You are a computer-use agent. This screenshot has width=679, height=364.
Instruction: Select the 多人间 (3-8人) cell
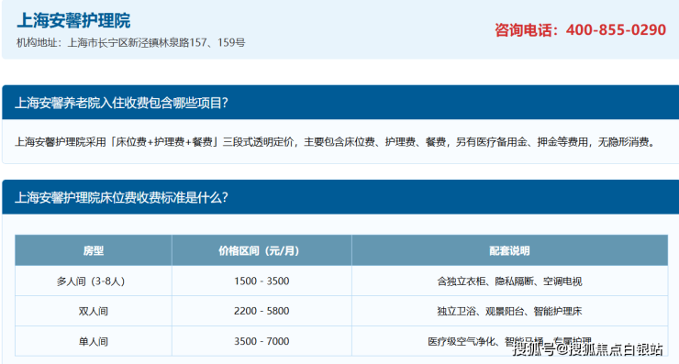point(94,281)
